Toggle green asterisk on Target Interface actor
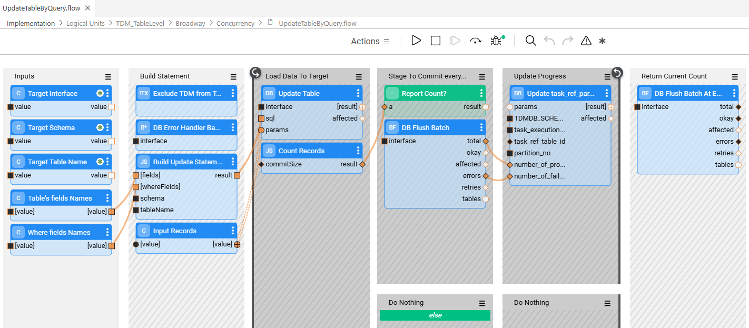This screenshot has width=749, height=328. point(100,93)
